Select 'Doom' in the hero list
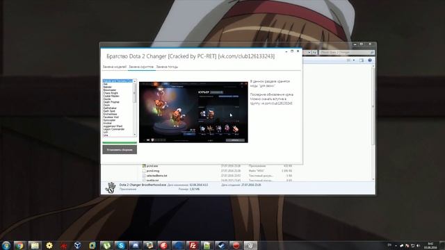The height and width of the screenshot is (250, 445). coord(106,105)
